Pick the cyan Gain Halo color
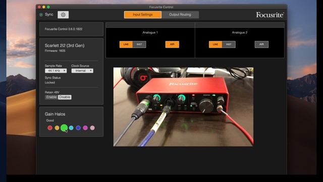This screenshot has height=182, width=323. tap(71, 128)
